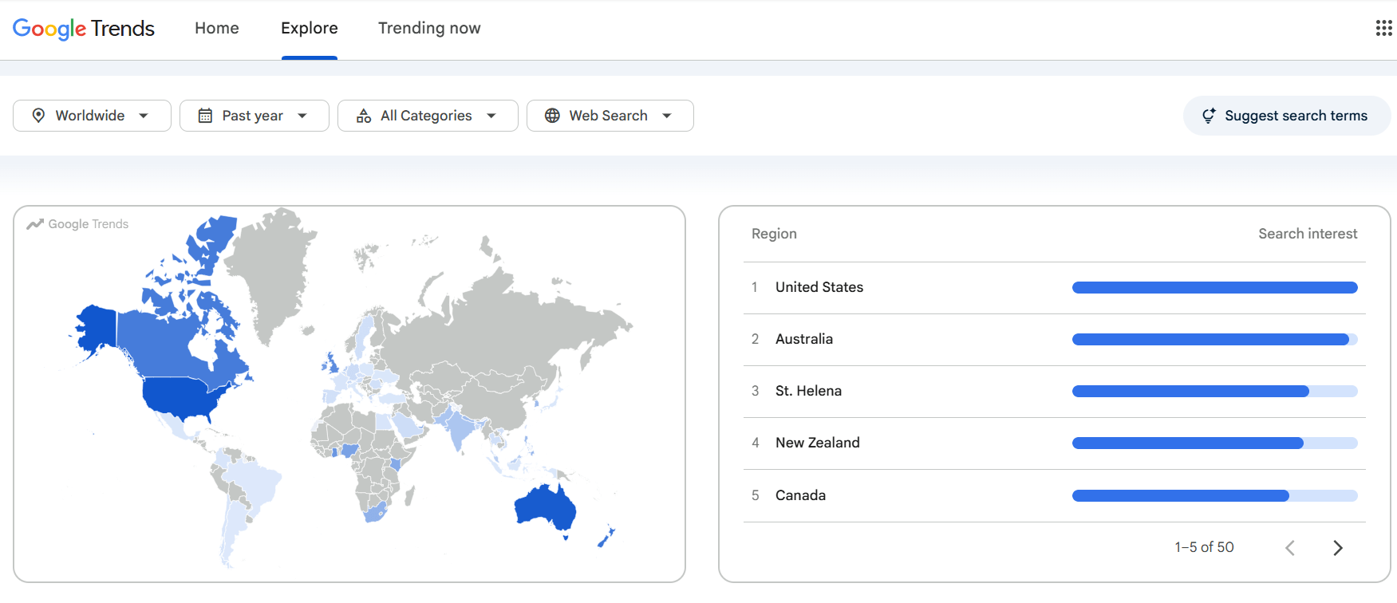Click Alaska on the world map

97,326
